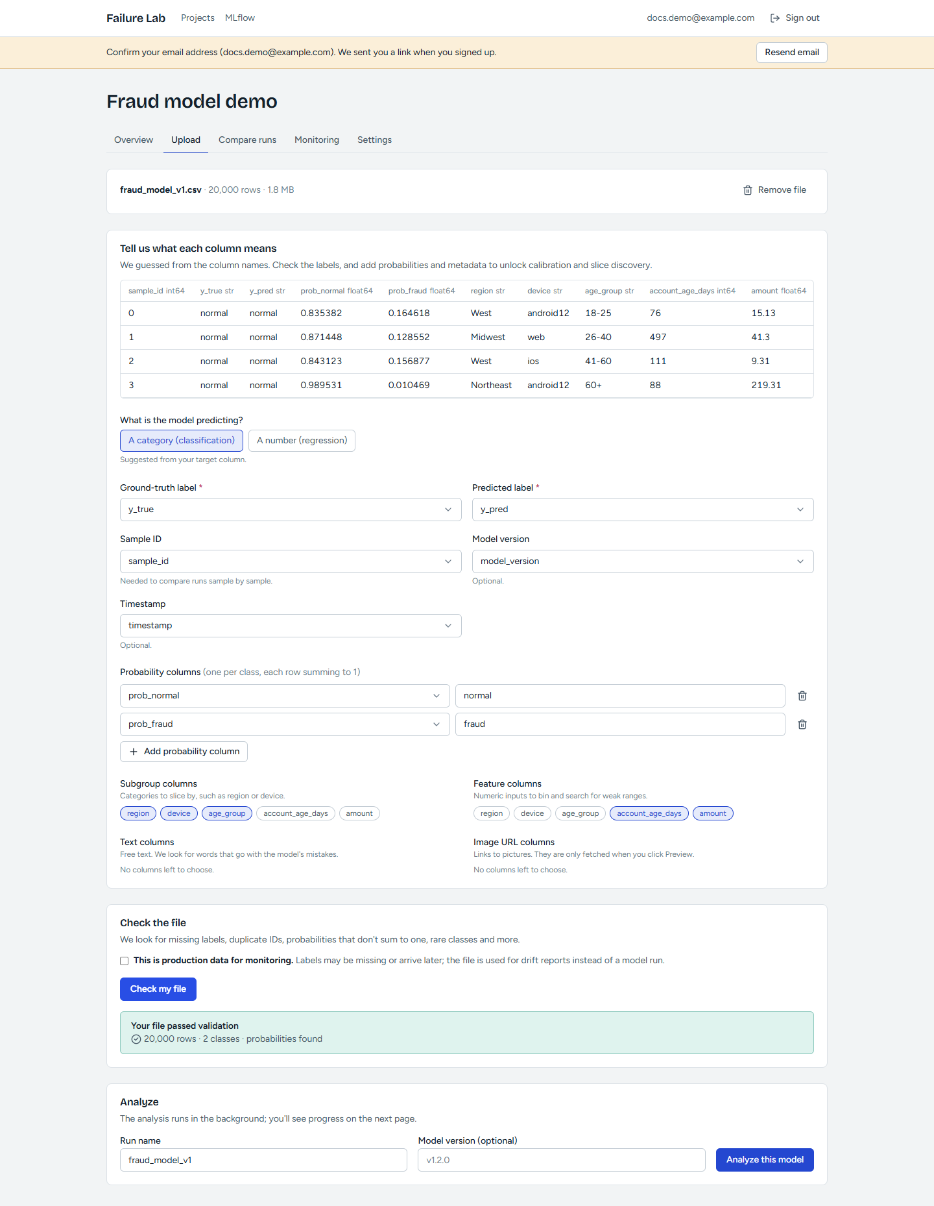Image resolution: width=934 pixels, height=1206 pixels.
Task: Toggle region chip under Feature columns
Action: (x=492, y=813)
